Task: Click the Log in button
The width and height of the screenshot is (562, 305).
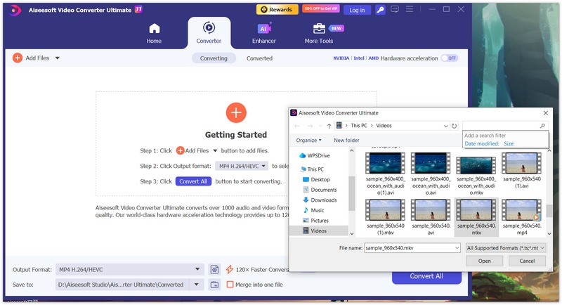Action: click(x=357, y=10)
